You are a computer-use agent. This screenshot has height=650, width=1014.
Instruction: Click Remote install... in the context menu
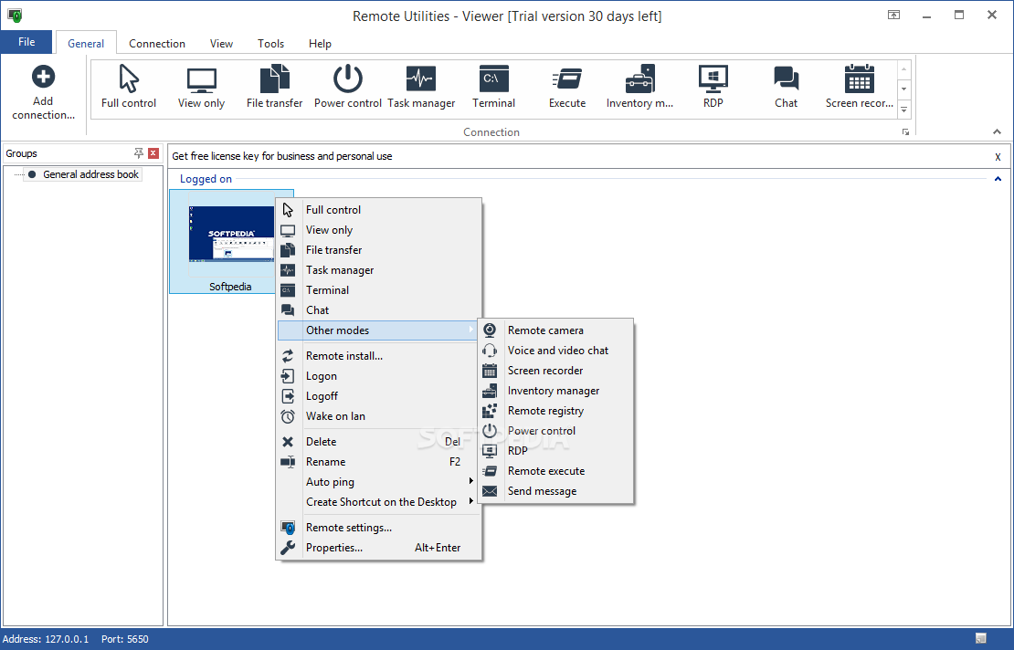point(379,356)
